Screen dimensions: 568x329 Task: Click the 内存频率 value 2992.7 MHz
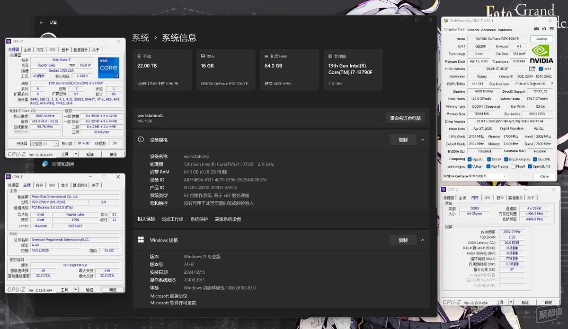pos(511,232)
